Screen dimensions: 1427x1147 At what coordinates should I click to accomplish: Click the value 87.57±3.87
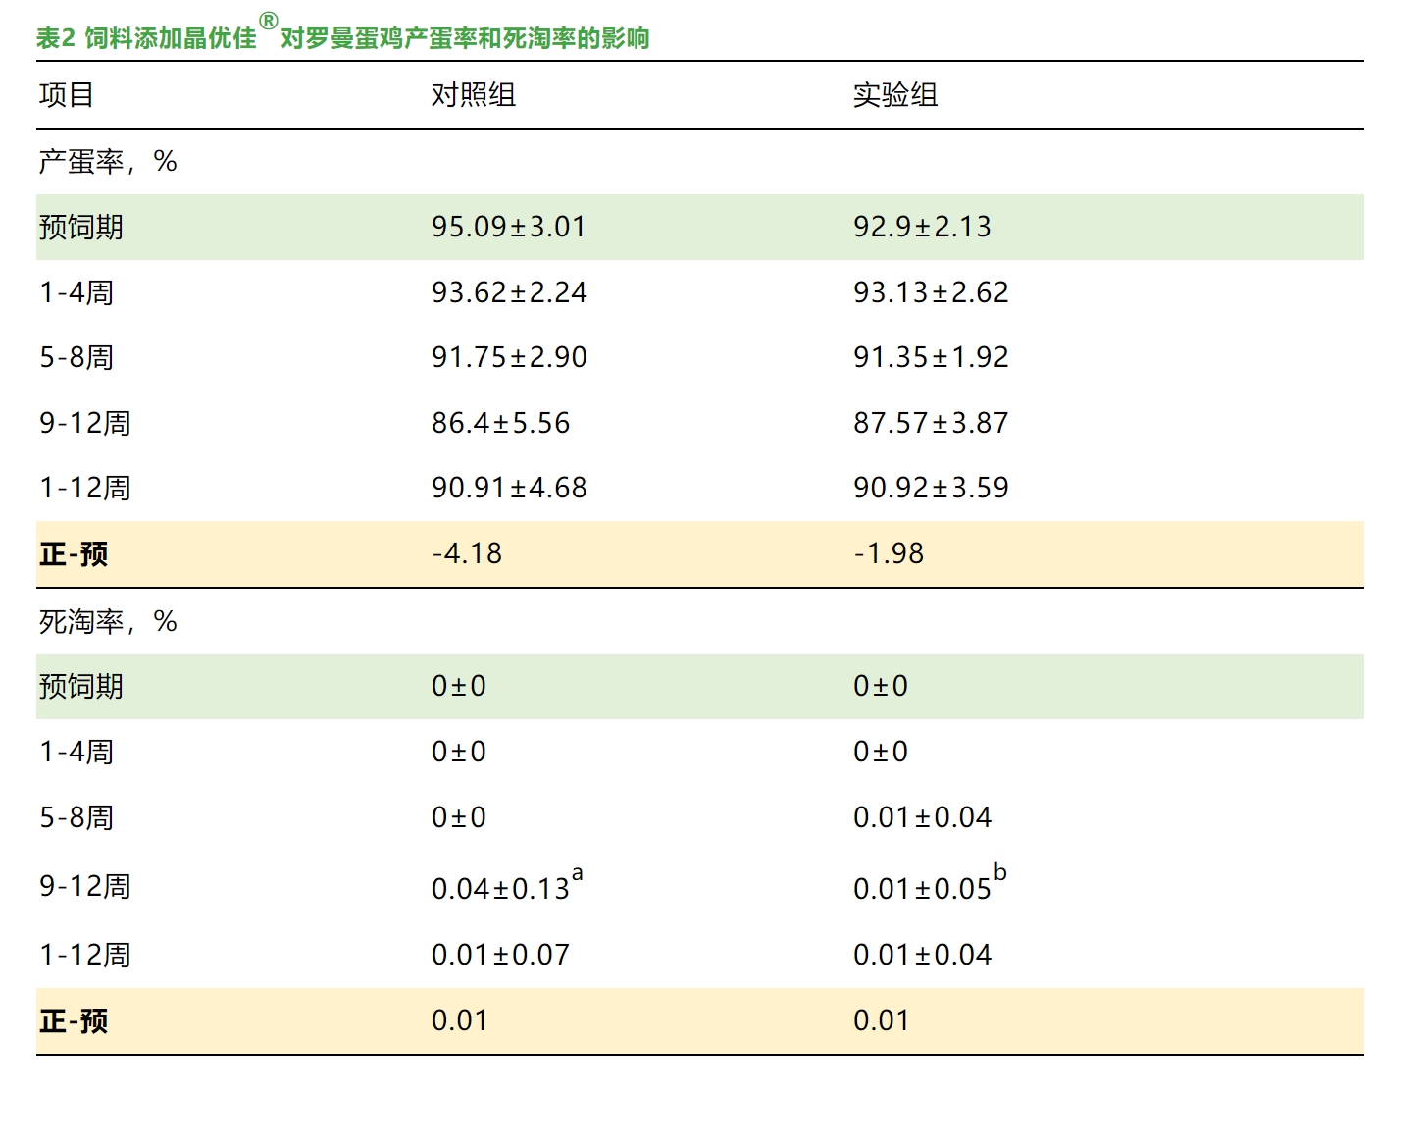(x=930, y=423)
